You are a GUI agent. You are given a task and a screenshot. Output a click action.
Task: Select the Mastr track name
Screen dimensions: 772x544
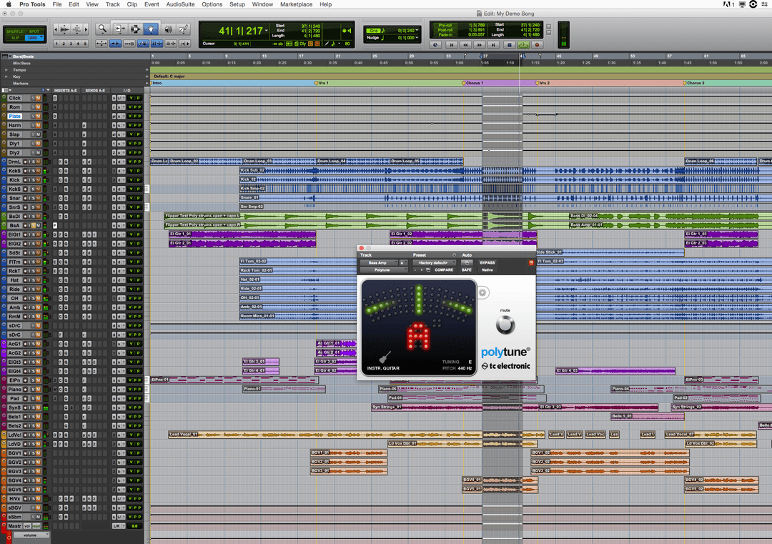(14, 526)
